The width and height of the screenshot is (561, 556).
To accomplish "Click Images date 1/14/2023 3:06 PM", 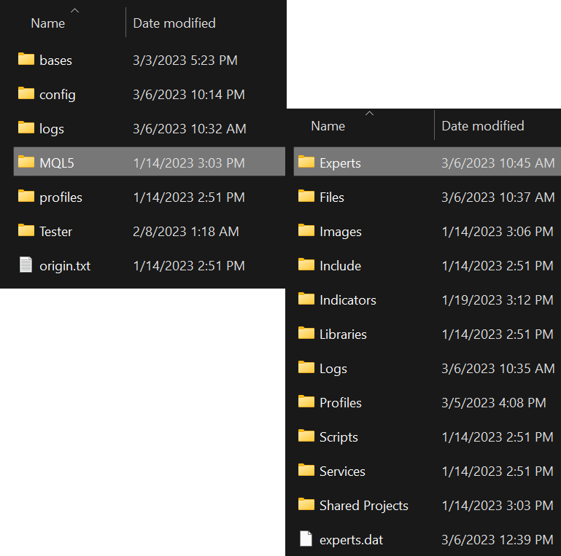I will click(498, 232).
